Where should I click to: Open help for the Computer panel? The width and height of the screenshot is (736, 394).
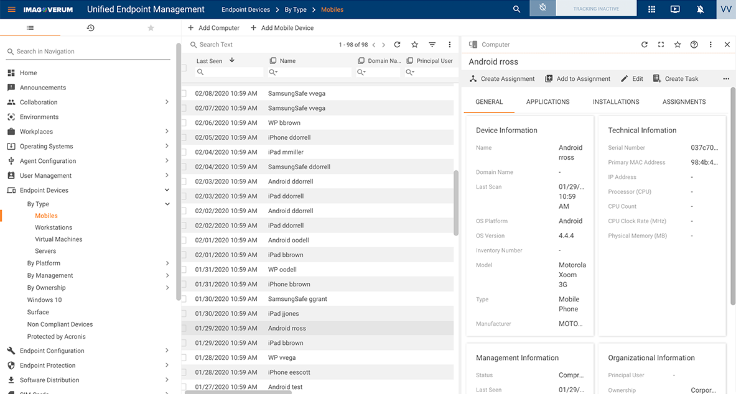click(x=694, y=44)
